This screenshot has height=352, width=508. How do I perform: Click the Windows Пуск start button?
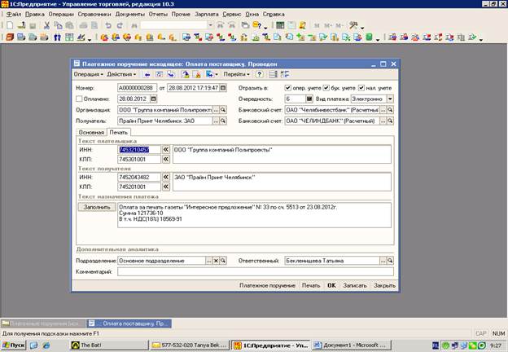click(x=13, y=345)
